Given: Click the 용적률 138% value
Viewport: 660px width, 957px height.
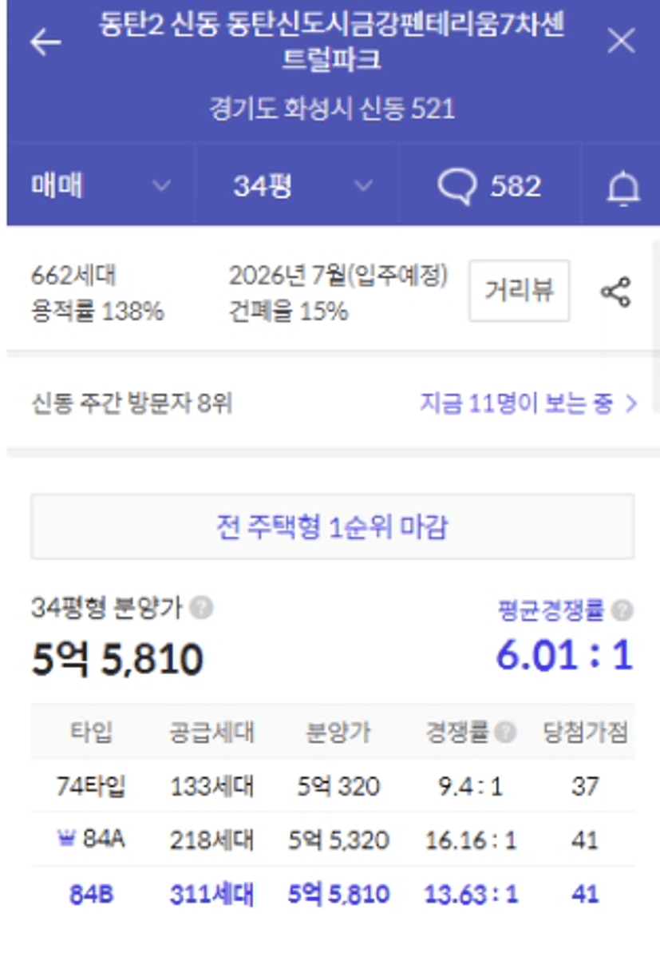Looking at the screenshot, I should click(97, 312).
